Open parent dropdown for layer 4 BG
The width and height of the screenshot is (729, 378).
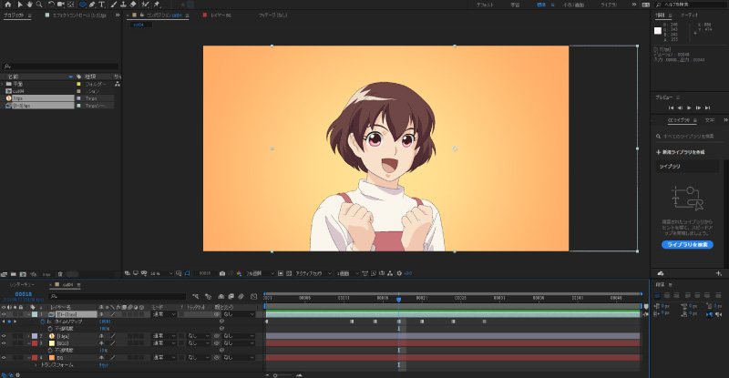click(x=239, y=358)
